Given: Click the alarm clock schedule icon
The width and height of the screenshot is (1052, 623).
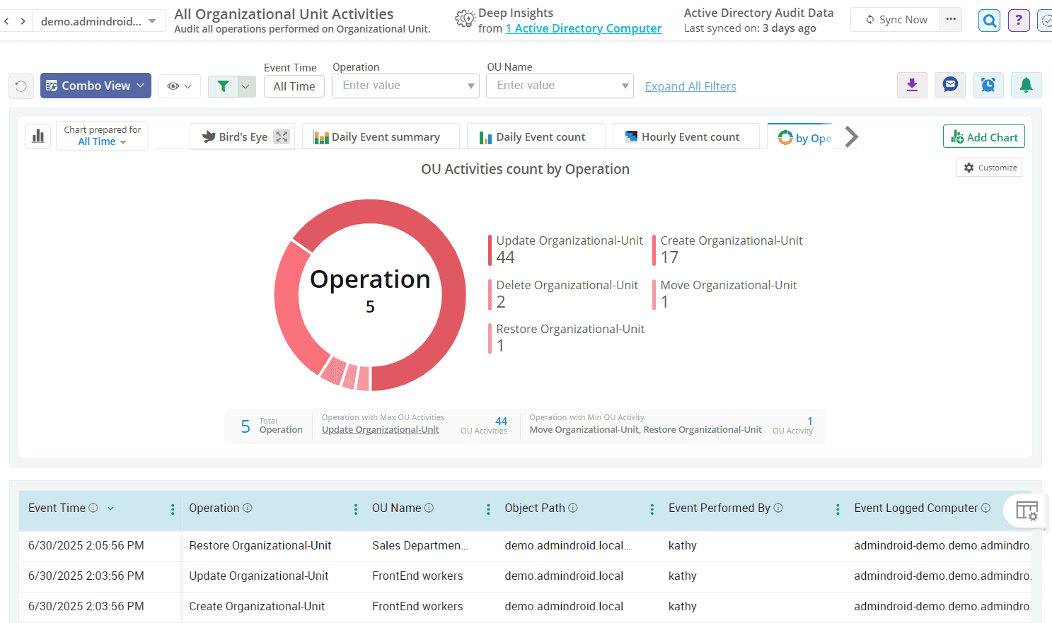Looking at the screenshot, I should coord(988,86).
